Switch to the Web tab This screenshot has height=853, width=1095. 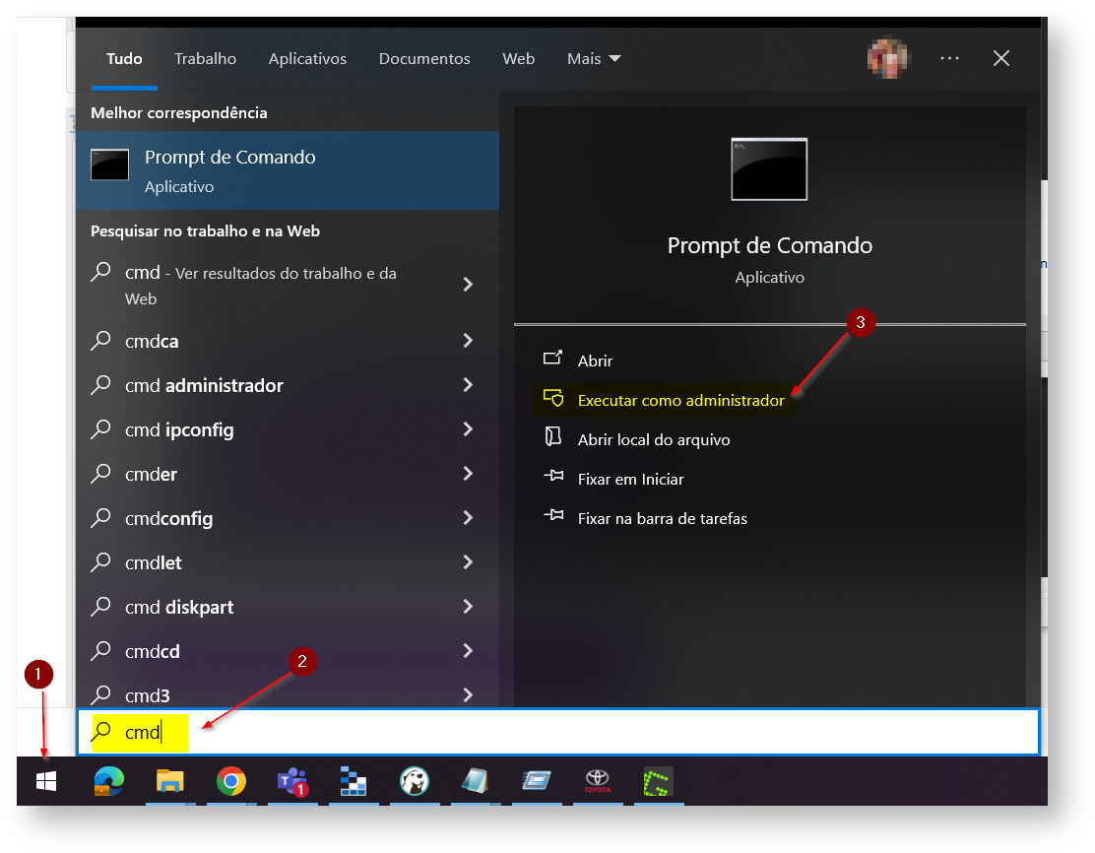[x=519, y=59]
